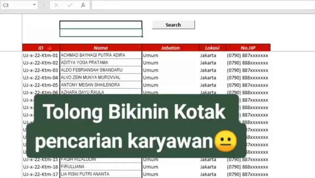Select the green-outlined active cell C3
315x178 pixels.
(101, 33)
